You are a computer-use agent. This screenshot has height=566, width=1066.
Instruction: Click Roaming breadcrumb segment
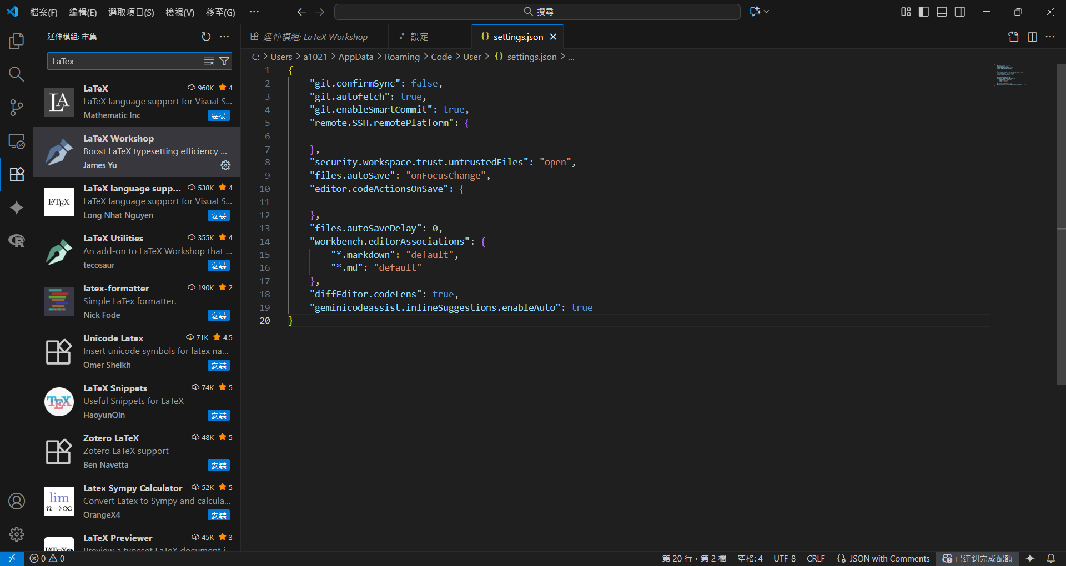click(402, 57)
